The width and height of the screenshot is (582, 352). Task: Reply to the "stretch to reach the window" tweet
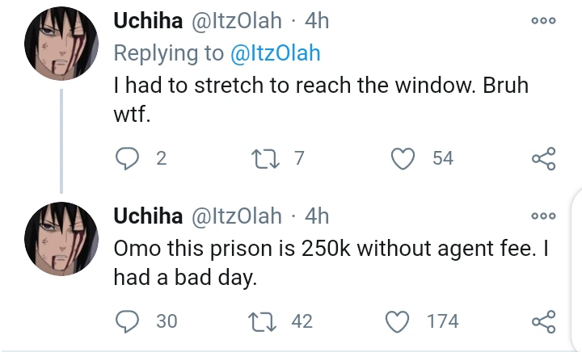[127, 158]
